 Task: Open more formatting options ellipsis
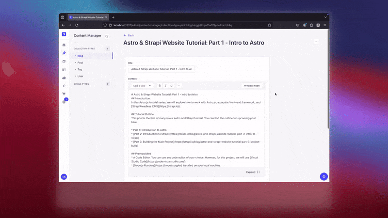tap(179, 86)
